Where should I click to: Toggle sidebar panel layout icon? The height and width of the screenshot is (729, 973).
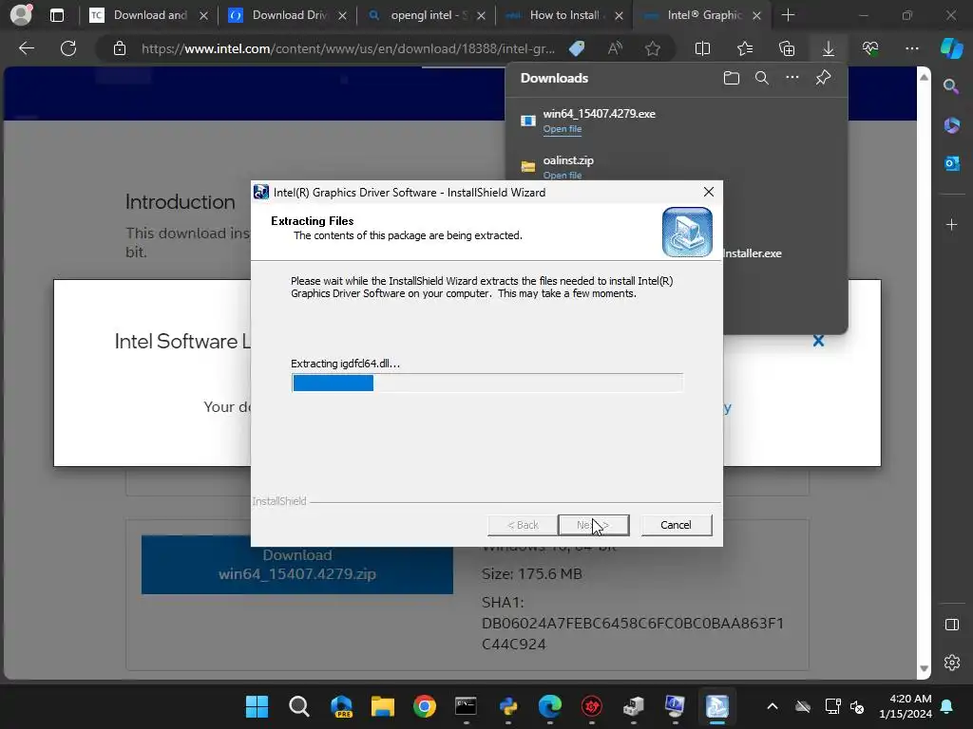[x=951, y=625]
